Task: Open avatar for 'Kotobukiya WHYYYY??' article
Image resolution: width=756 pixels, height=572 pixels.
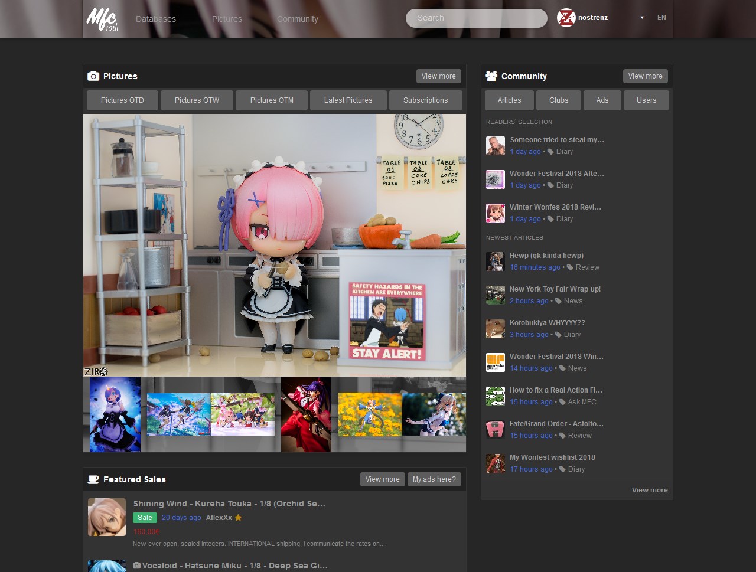Action: (496, 329)
